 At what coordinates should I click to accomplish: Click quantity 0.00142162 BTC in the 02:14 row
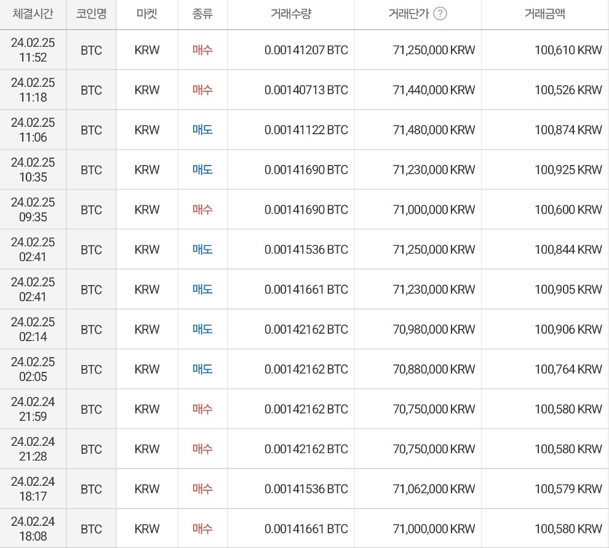tap(306, 329)
